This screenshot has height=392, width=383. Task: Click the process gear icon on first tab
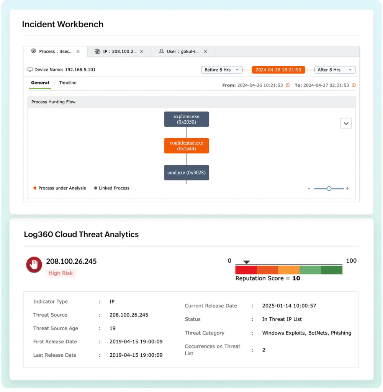pos(34,51)
